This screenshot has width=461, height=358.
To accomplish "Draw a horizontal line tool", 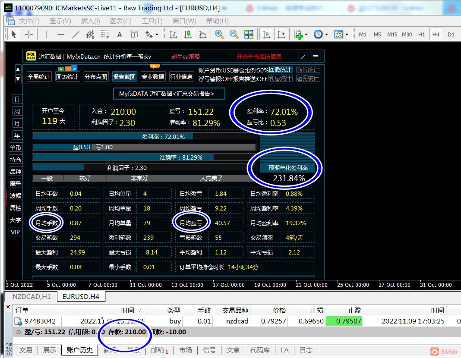I will (x=61, y=35).
